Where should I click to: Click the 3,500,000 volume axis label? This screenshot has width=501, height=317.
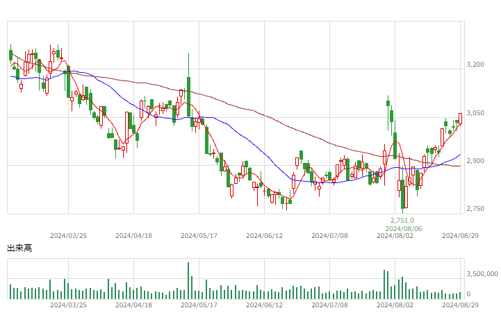(x=482, y=274)
